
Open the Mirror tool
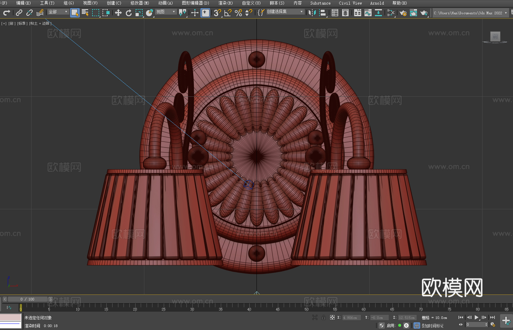[x=312, y=13]
